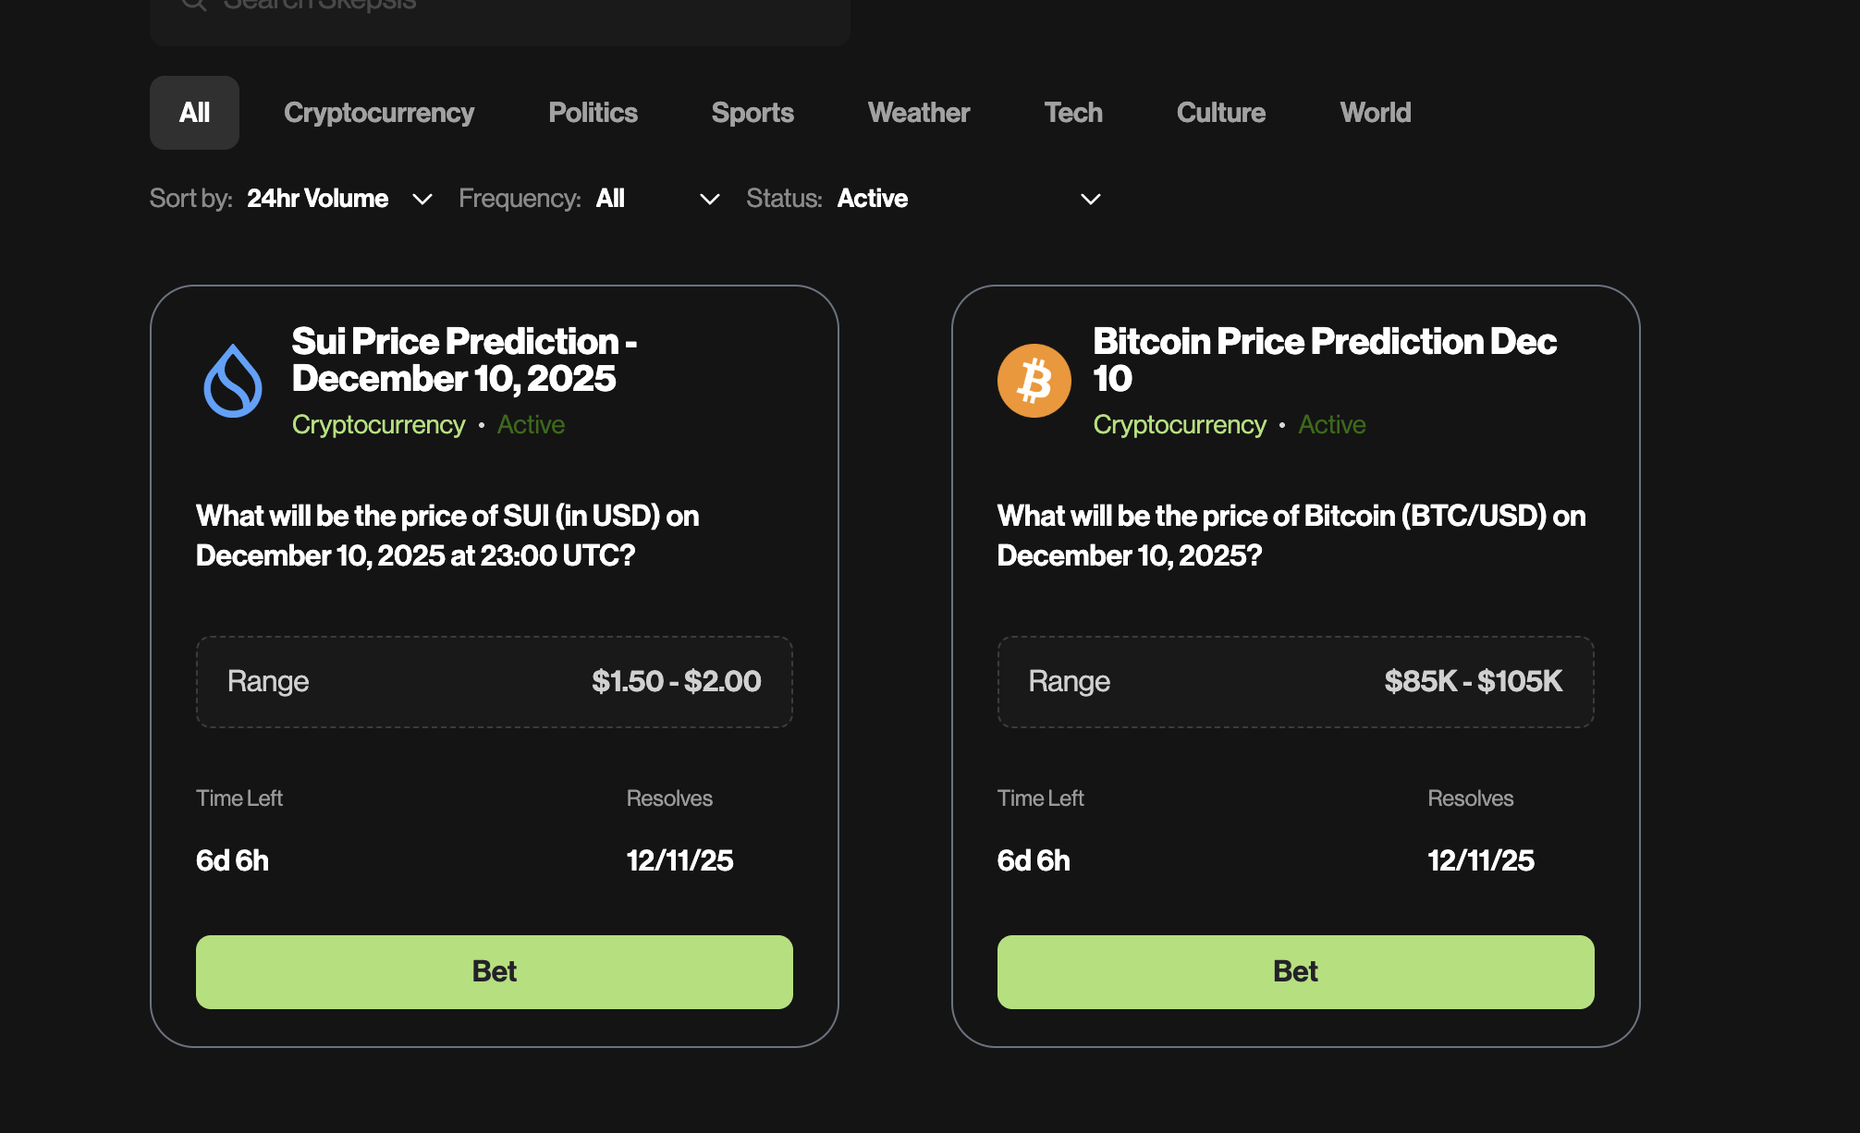Expand the Frequency filter dropdown
The image size is (1860, 1133).
tap(656, 199)
